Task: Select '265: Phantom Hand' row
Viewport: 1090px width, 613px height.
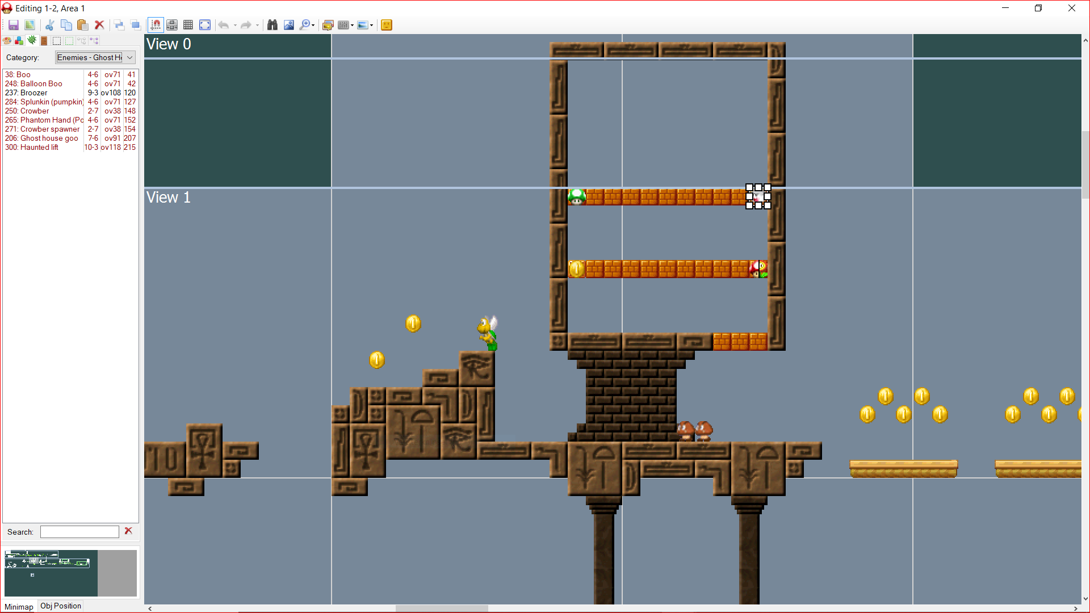Action: coord(70,120)
